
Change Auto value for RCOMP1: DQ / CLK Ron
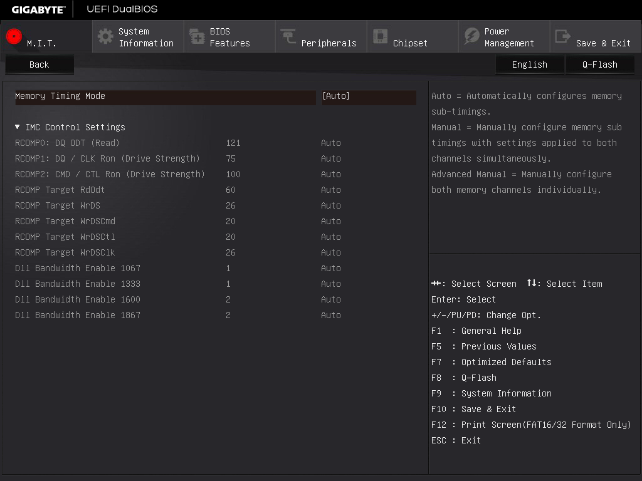coord(331,158)
